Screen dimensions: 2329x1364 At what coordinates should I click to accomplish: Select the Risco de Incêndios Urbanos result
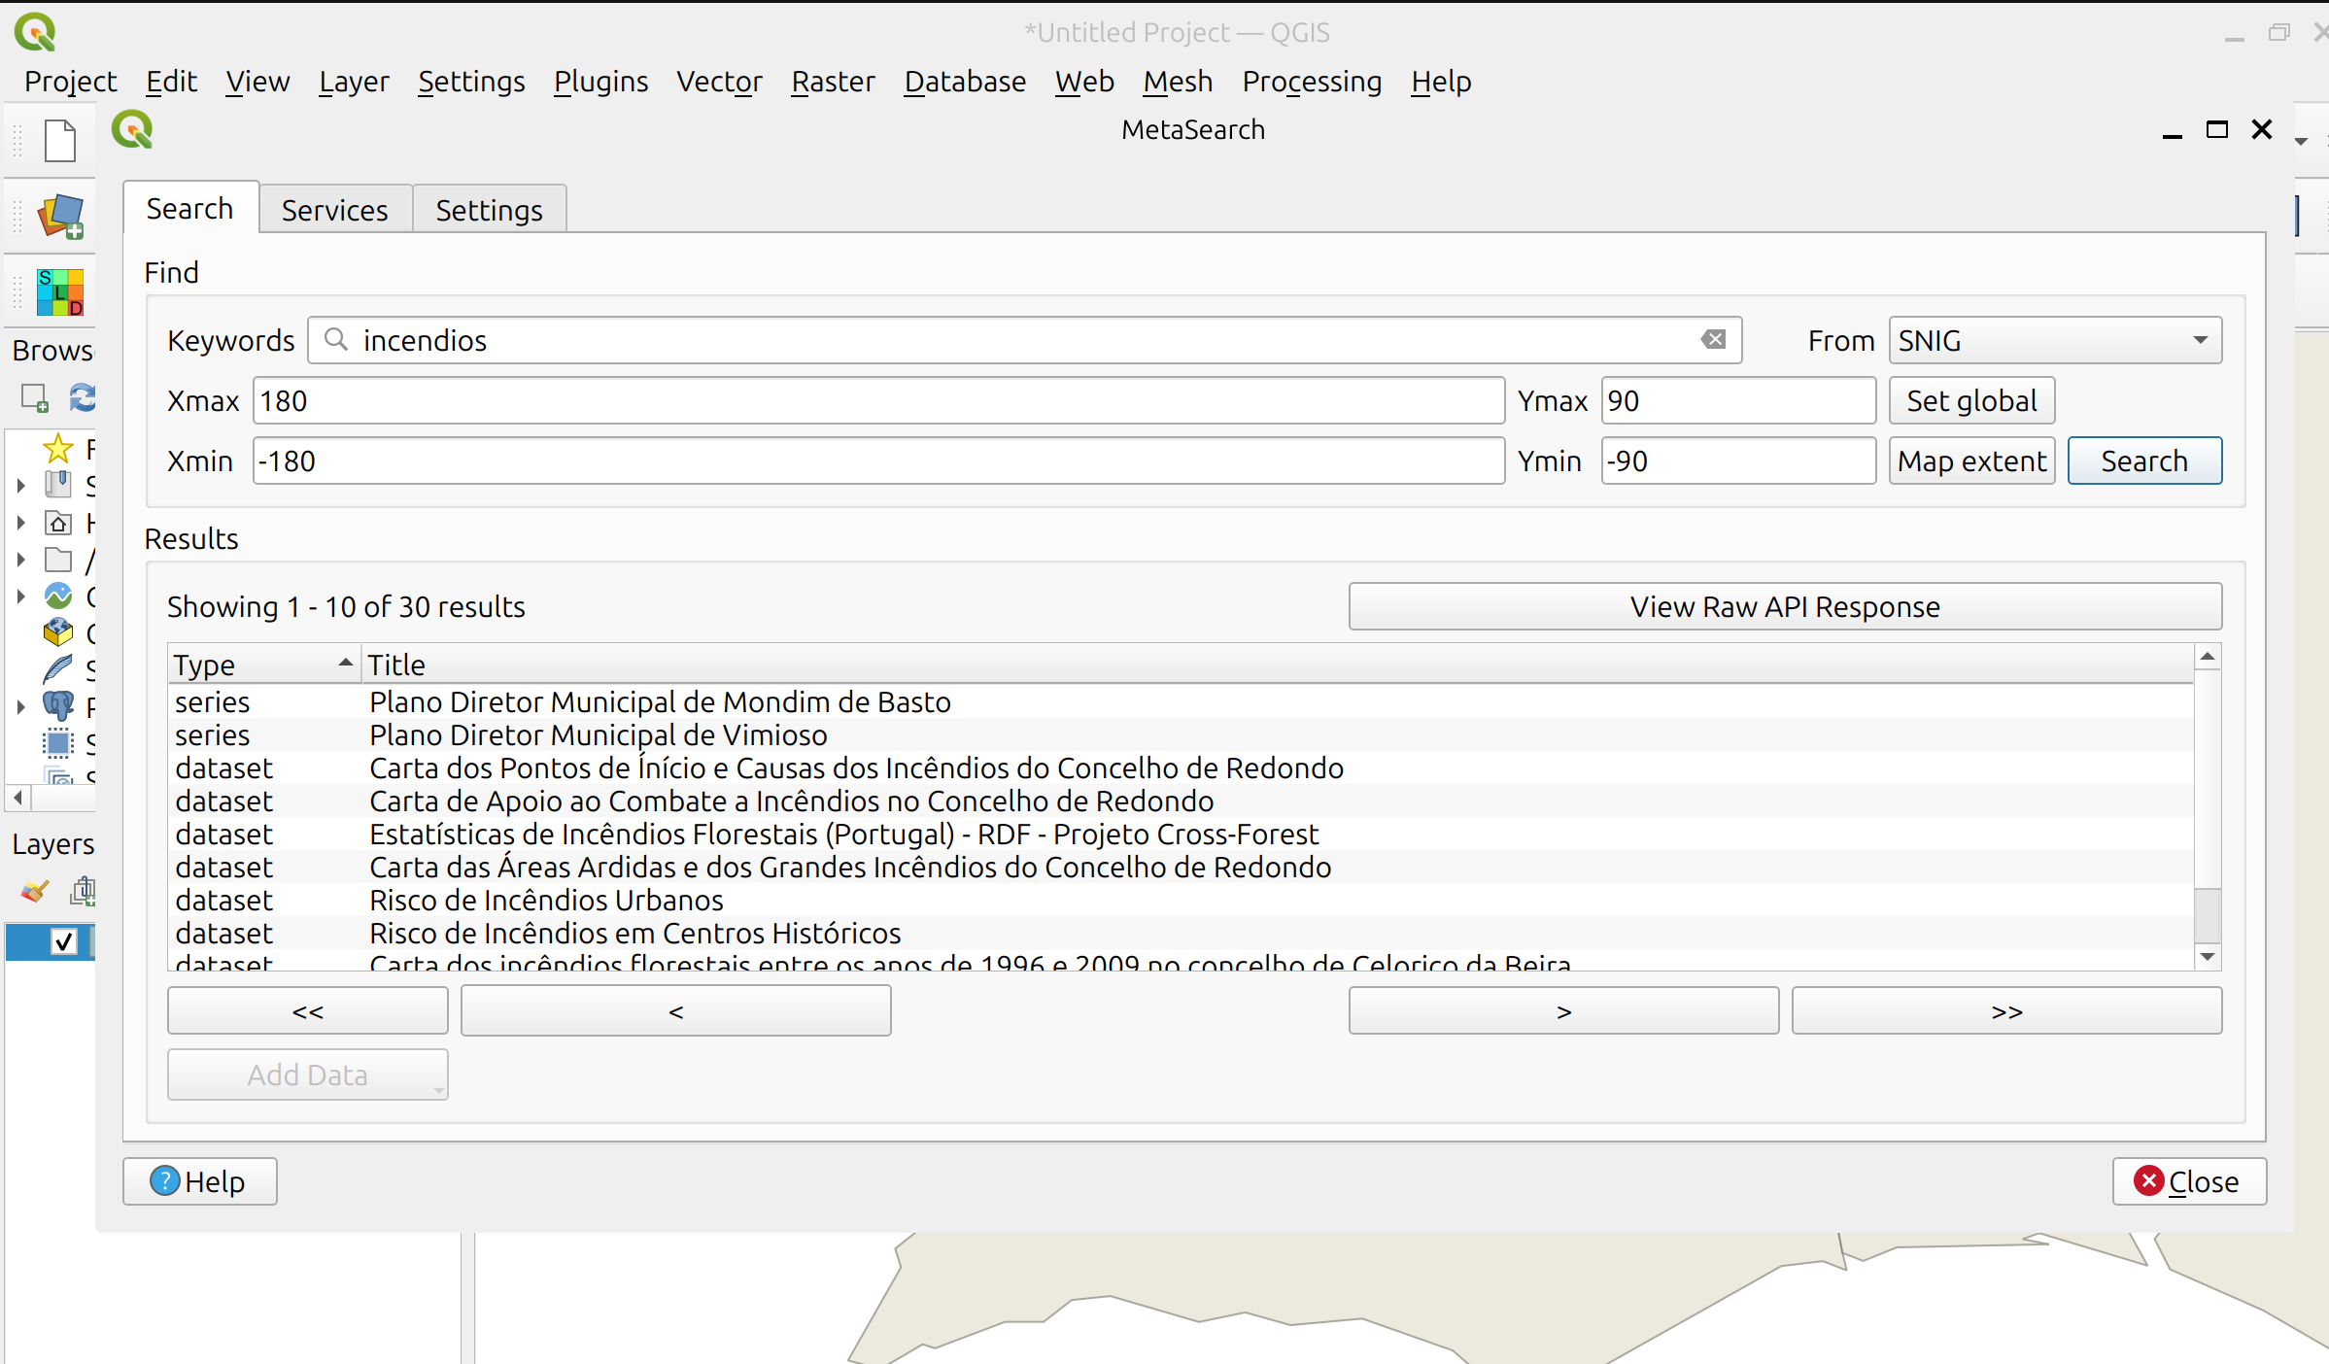546,901
